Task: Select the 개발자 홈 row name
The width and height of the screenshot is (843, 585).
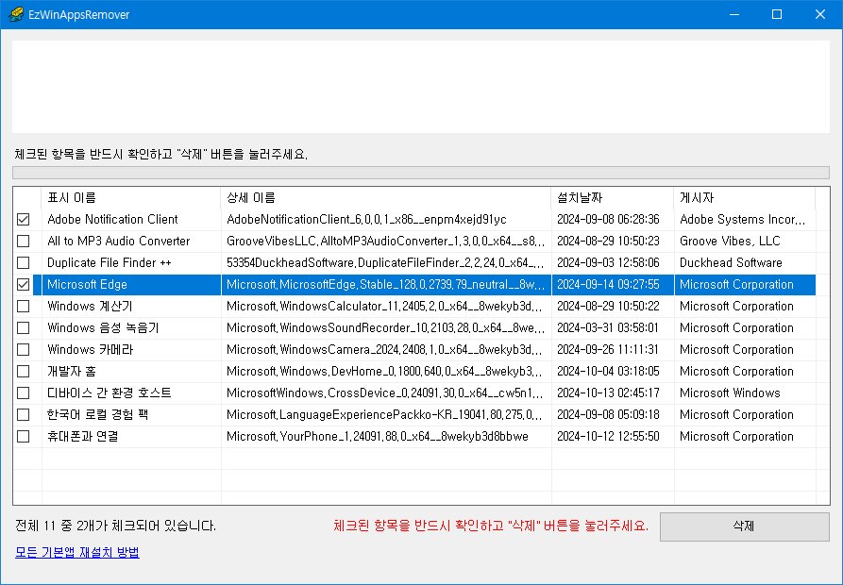Action: coord(72,371)
